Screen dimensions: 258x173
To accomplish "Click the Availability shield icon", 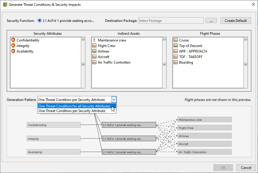I will (x=13, y=51).
